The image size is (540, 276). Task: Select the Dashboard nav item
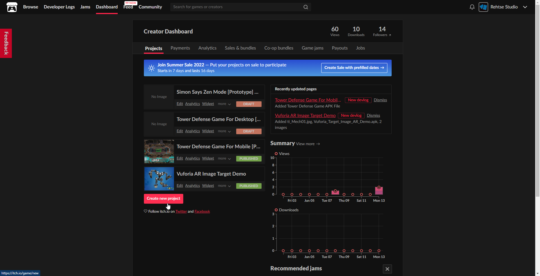(107, 7)
